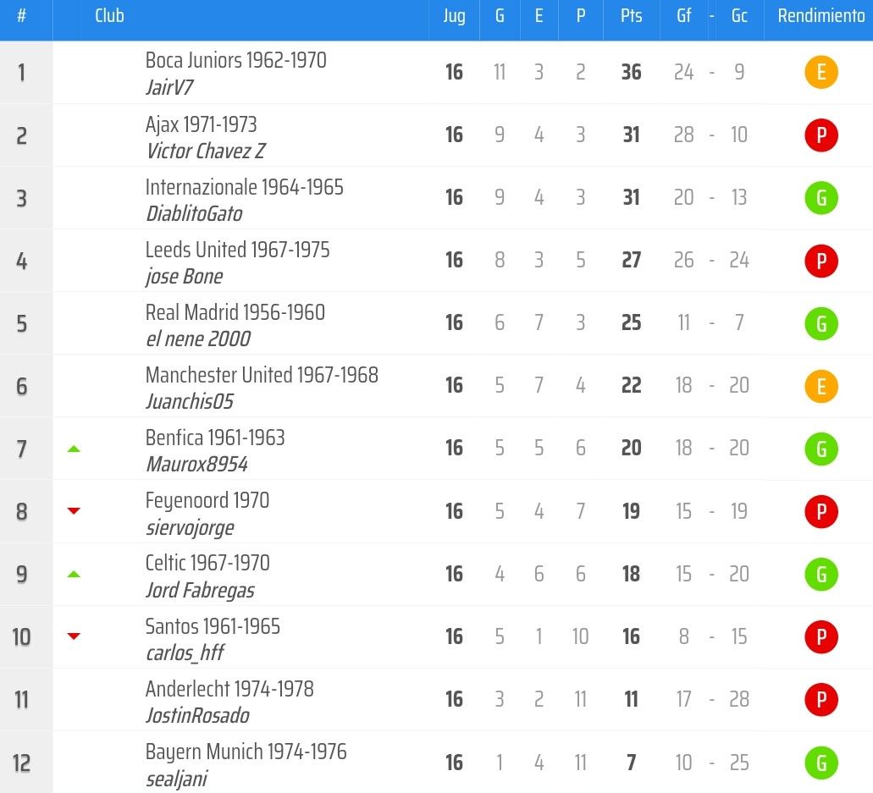Click Celtic 1967-1970 team name

tap(207, 563)
